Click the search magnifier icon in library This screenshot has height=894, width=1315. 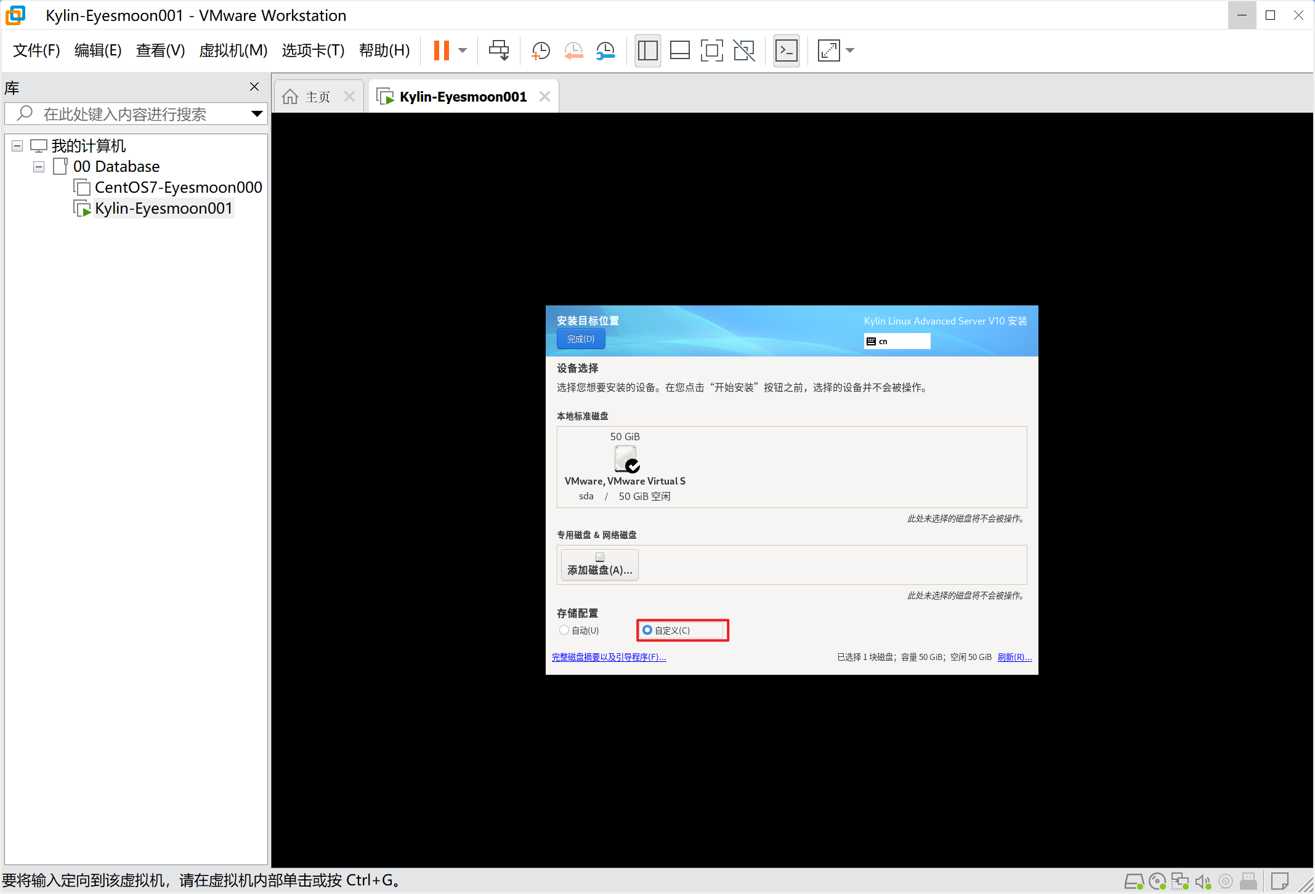(x=25, y=113)
